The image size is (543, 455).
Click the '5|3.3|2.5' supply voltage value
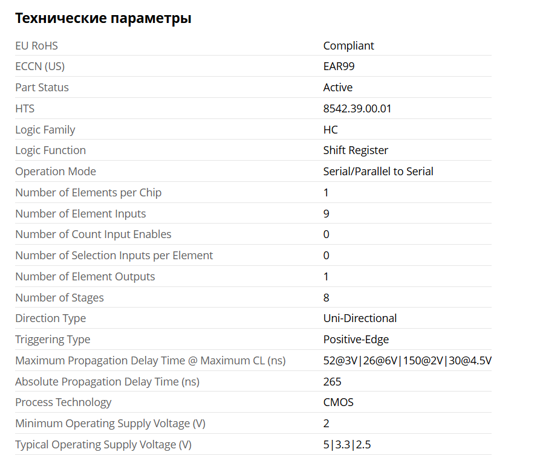[x=346, y=445]
